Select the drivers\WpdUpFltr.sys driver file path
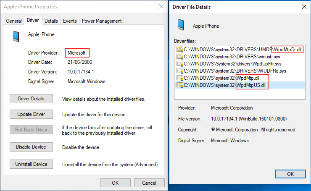Image resolution: width=311 pixels, height=191 pixels. tap(232, 64)
